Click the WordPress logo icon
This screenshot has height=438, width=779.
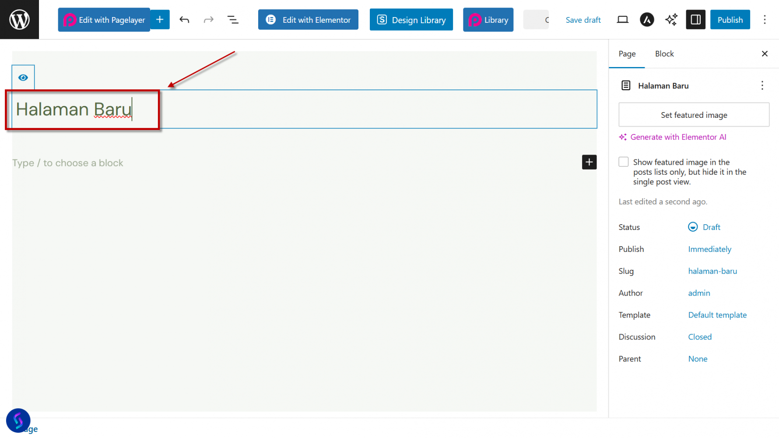19,20
